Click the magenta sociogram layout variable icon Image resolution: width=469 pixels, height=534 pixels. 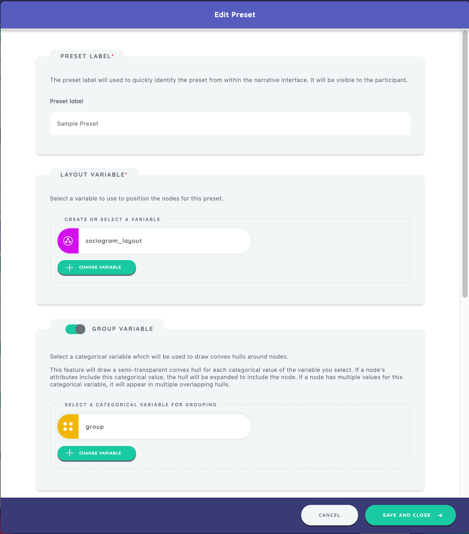pos(68,241)
